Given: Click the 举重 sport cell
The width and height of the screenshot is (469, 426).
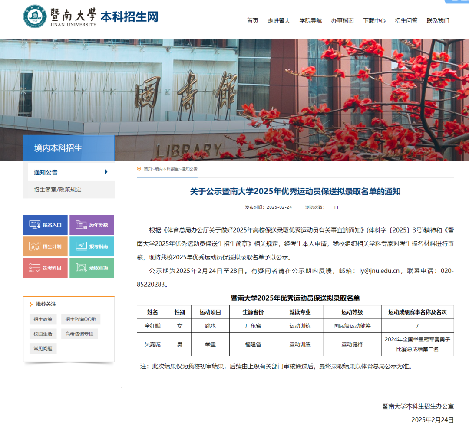Looking at the screenshot, I should pyautogui.click(x=210, y=344).
